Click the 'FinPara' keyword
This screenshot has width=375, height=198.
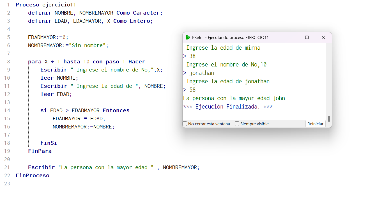tap(40, 151)
